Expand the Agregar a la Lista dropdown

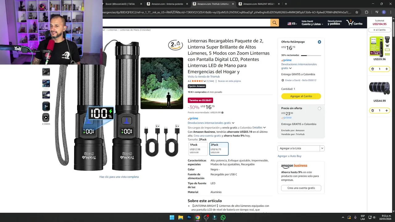pos(322,148)
